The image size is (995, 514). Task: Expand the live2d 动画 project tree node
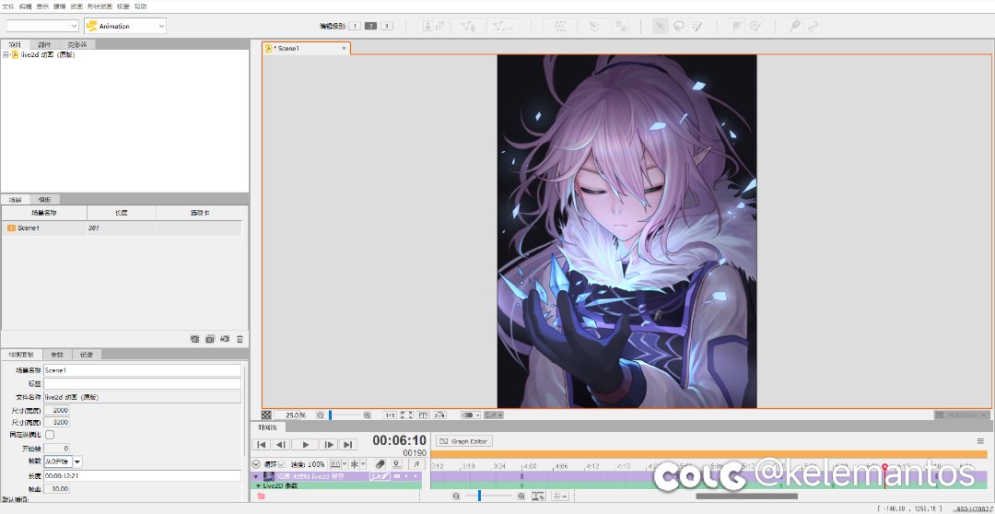coord(6,54)
